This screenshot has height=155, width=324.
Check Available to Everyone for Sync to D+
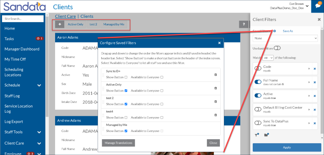tap(162, 77)
